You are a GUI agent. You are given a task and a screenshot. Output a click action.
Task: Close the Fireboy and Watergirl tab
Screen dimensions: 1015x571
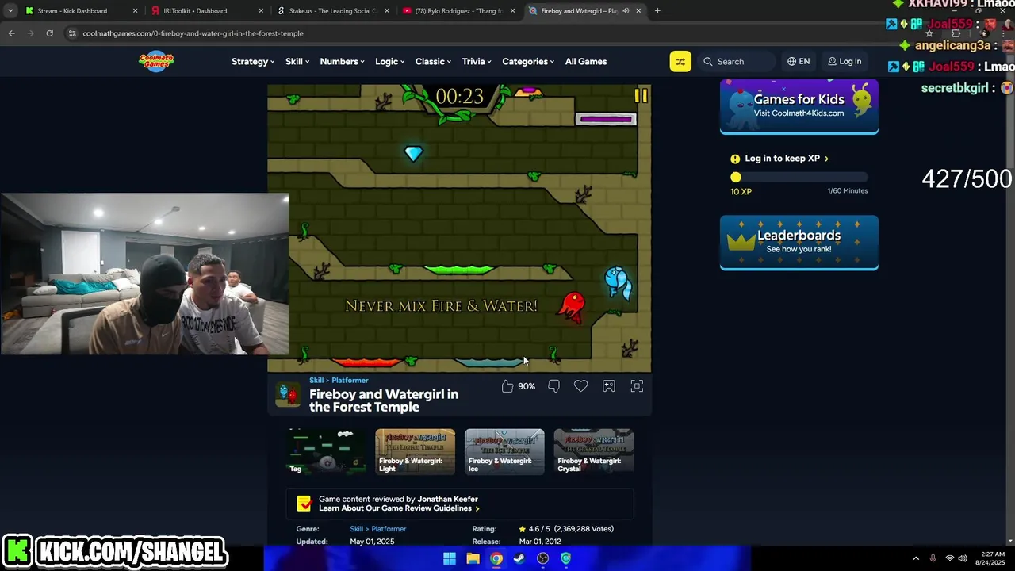(x=638, y=11)
